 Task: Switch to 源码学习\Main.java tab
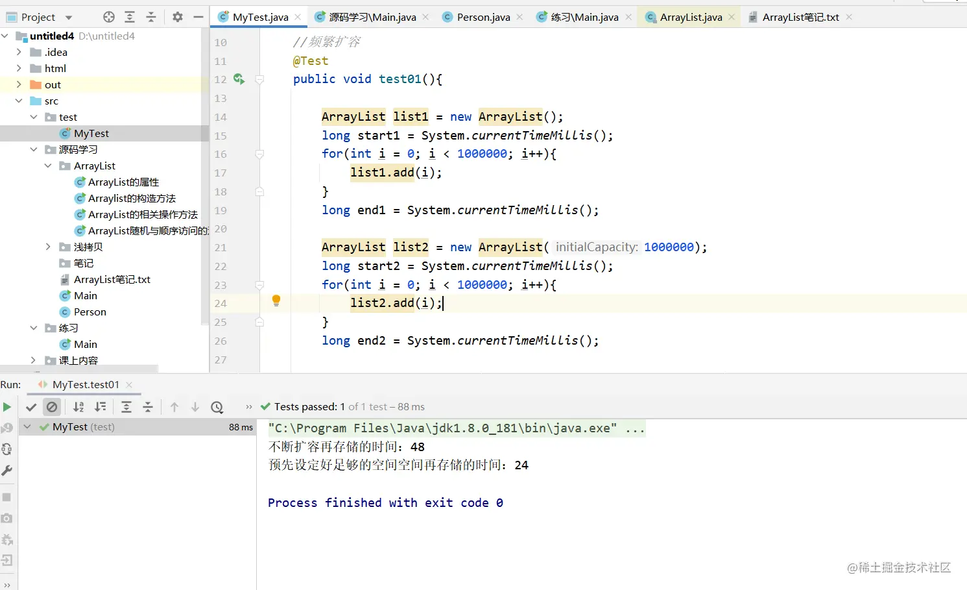(x=372, y=18)
